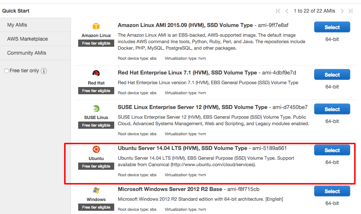Select the Ubuntu Server 14.04 LTS AMI
The image size is (361, 214).
(332, 150)
